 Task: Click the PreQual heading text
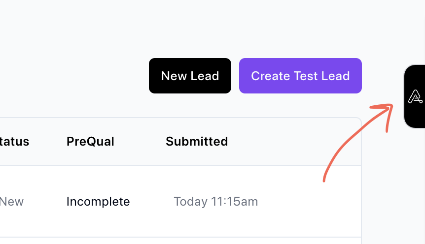[90, 142]
